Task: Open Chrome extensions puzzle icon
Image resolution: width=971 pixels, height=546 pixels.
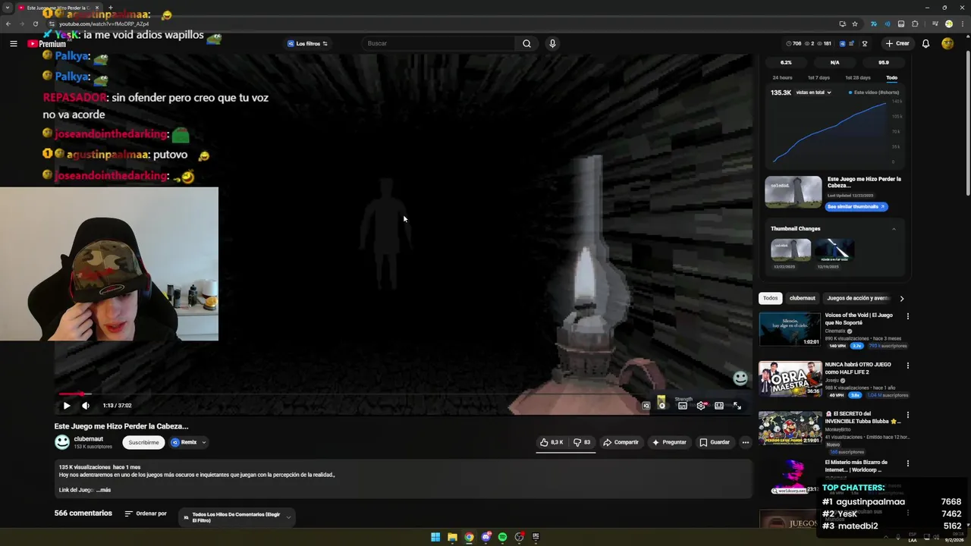Action: (915, 24)
